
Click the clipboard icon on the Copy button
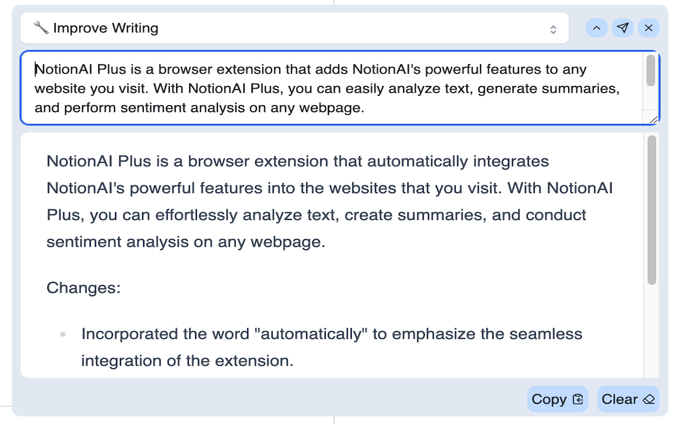pos(578,400)
